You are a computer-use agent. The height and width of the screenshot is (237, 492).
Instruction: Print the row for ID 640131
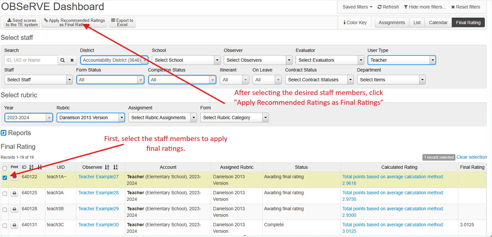(x=14, y=225)
